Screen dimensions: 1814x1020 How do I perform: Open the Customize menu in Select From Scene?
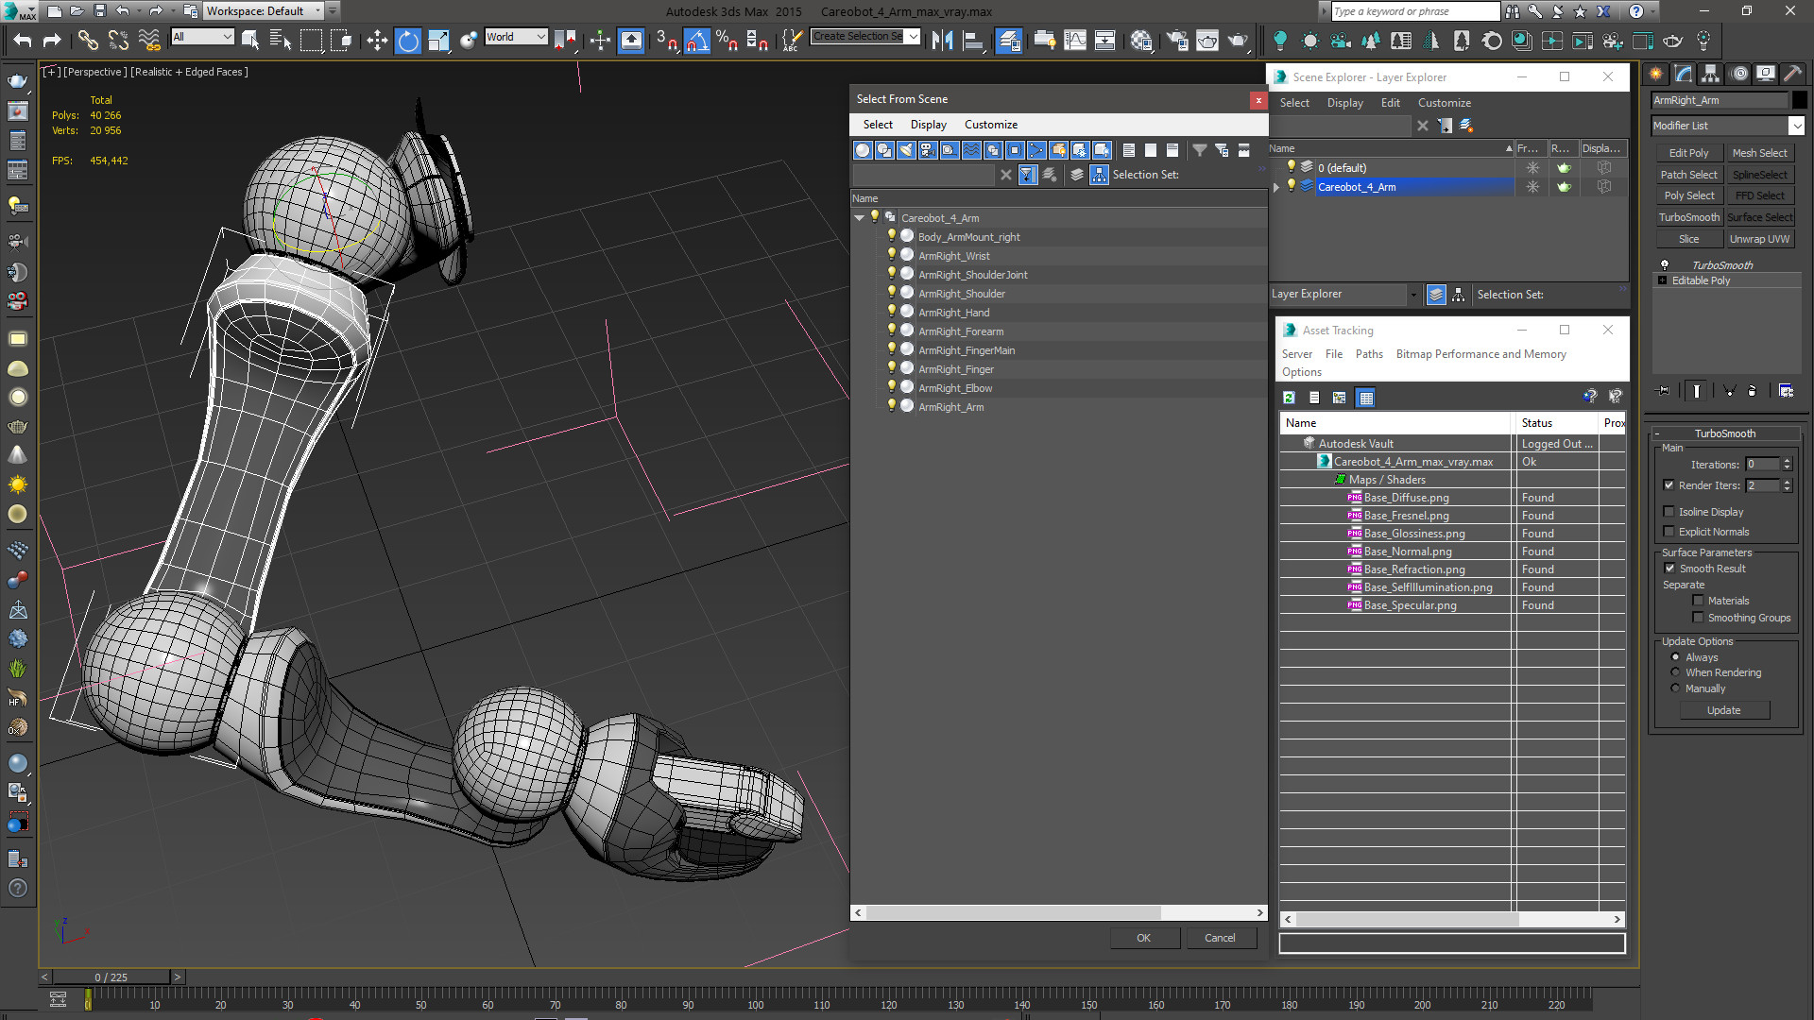click(x=989, y=124)
